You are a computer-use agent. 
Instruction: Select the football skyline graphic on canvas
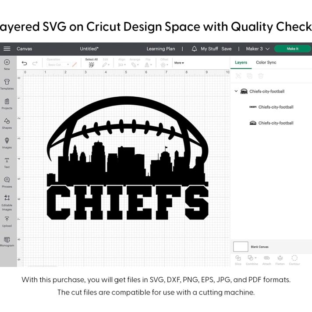pos(128,141)
